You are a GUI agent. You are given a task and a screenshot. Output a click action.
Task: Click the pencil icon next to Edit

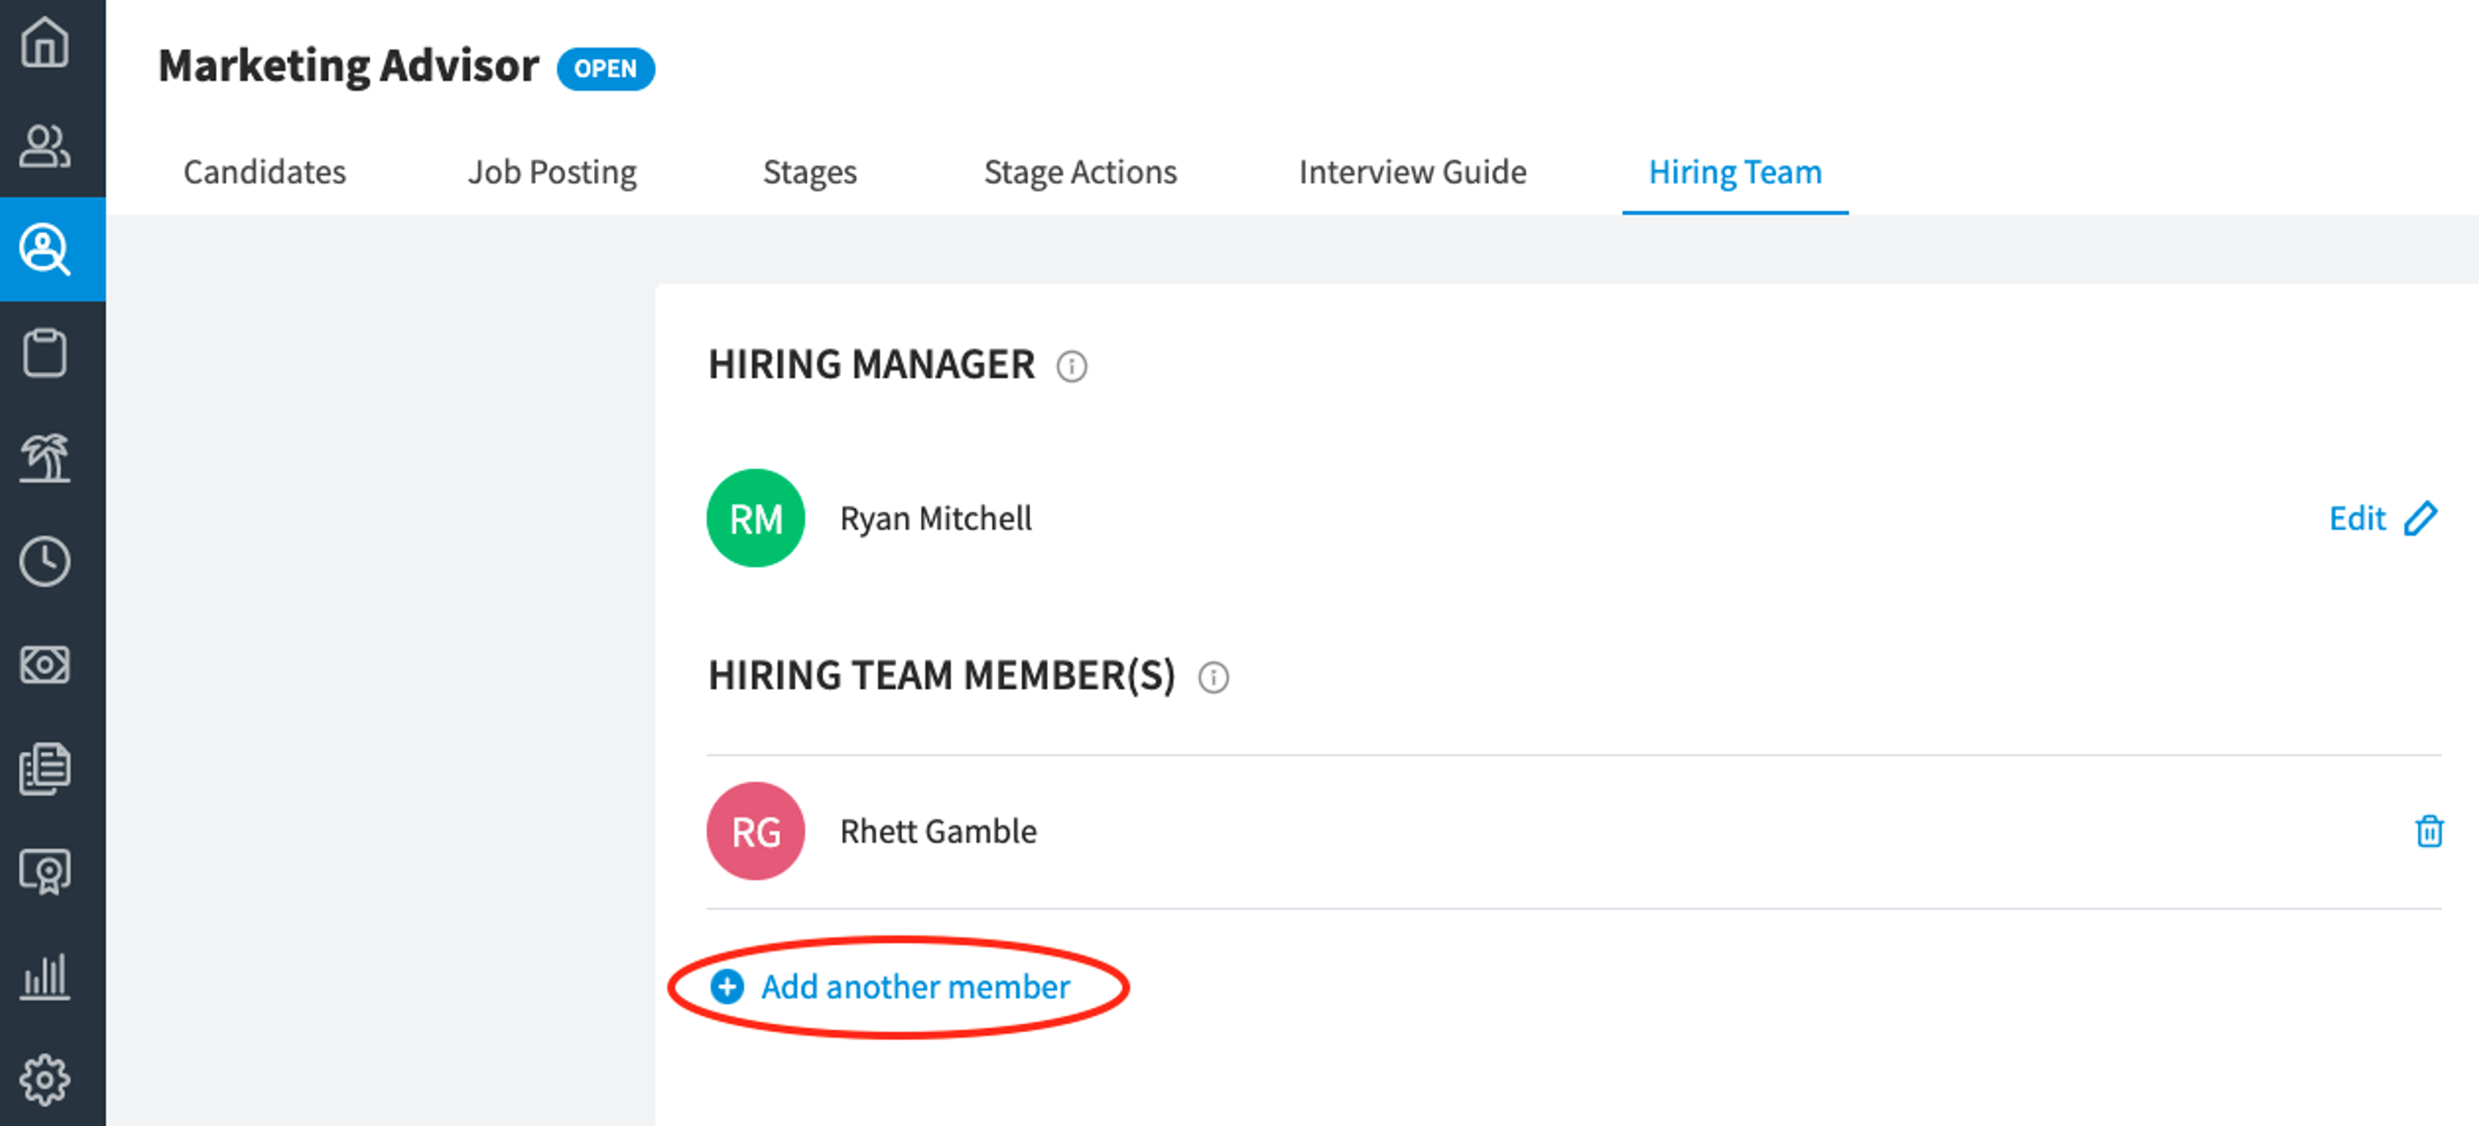tap(2420, 518)
